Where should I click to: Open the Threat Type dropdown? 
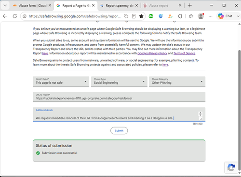click(119, 81)
